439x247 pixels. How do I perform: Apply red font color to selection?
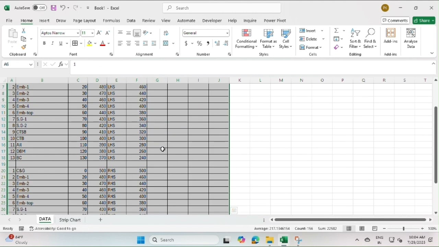point(103,43)
